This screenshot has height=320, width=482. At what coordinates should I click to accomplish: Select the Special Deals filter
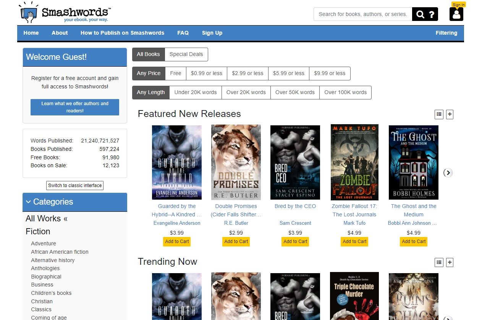pos(186,54)
